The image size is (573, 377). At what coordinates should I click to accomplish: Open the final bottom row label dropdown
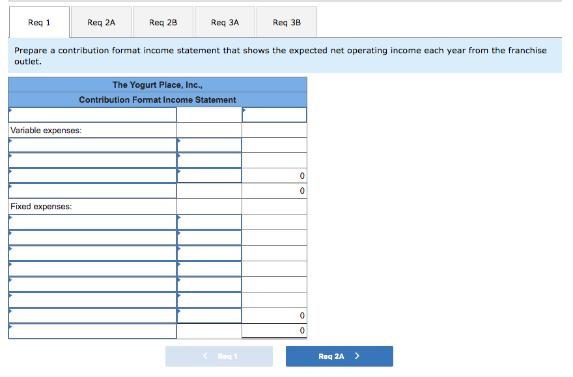coord(92,331)
